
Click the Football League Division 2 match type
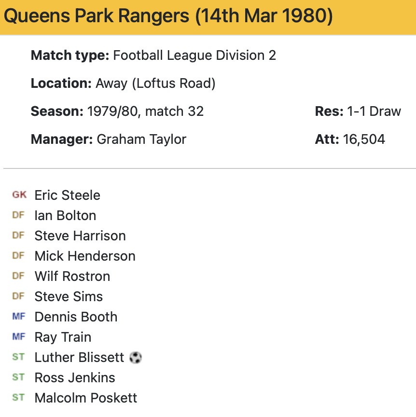(x=194, y=56)
